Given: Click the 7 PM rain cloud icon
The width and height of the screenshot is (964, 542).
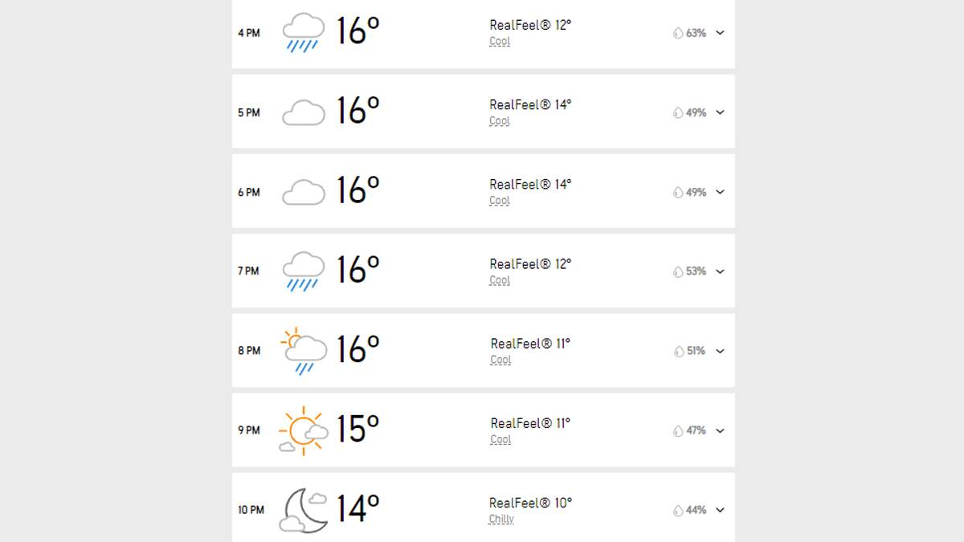Looking at the screenshot, I should click(304, 271).
